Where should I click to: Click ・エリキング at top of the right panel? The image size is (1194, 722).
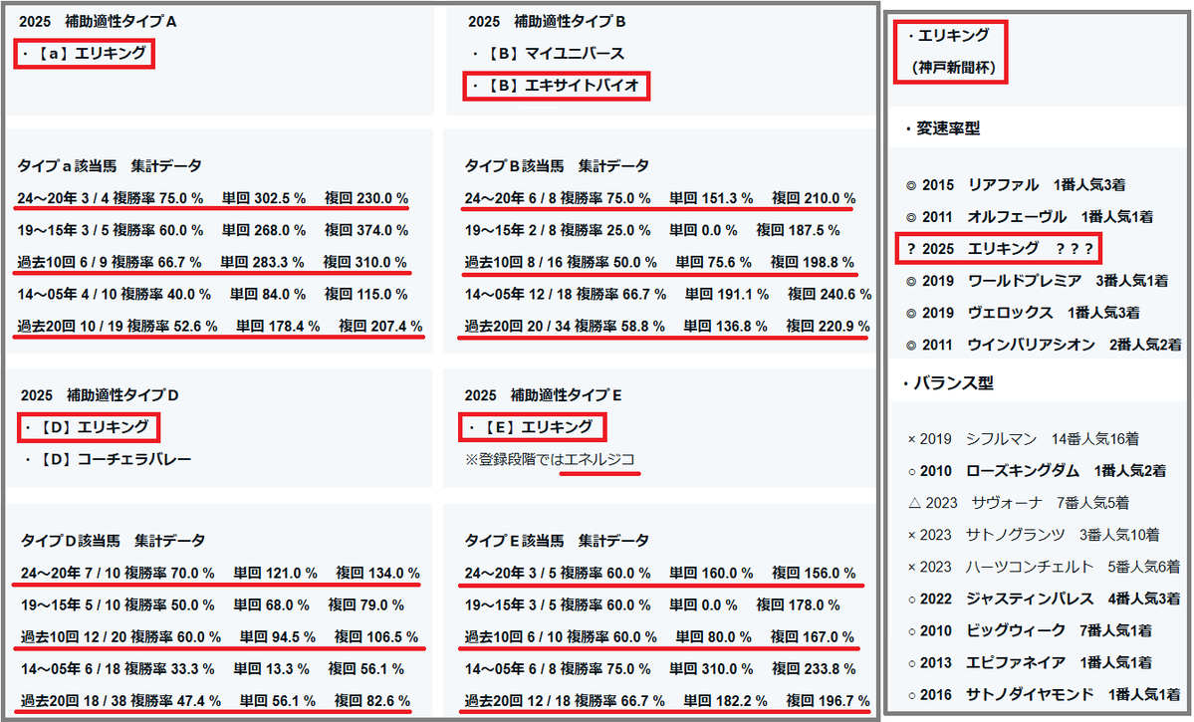click(949, 35)
